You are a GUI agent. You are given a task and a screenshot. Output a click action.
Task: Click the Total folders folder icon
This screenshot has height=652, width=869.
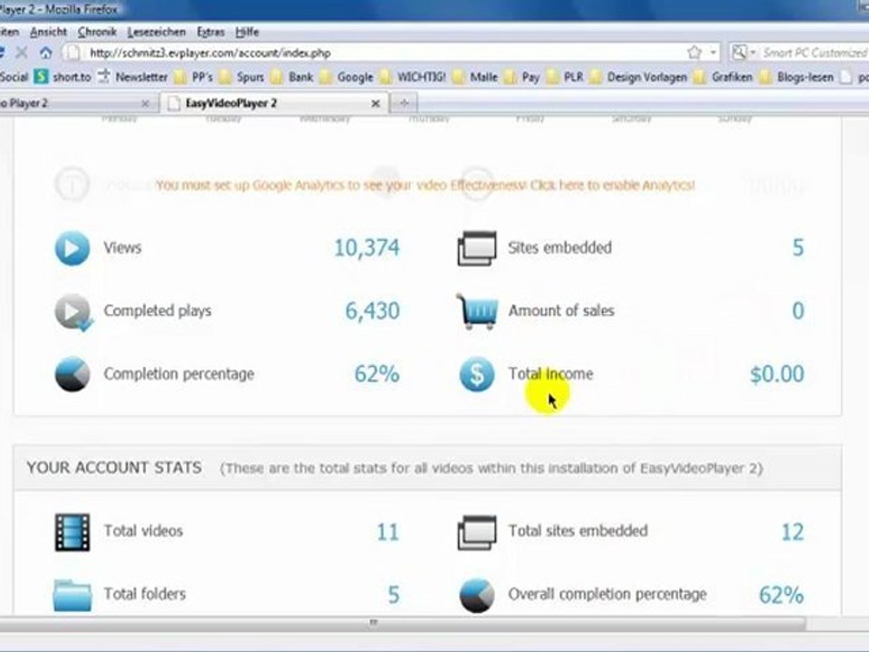coord(72,596)
